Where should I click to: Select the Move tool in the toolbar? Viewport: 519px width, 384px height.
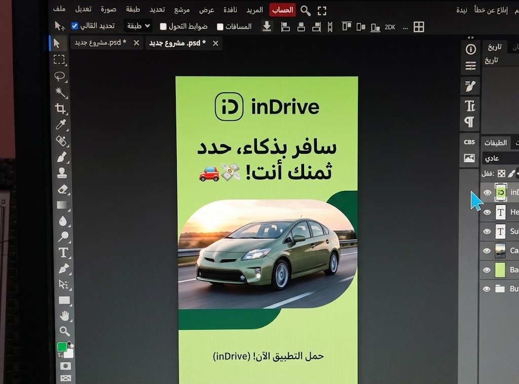57,44
